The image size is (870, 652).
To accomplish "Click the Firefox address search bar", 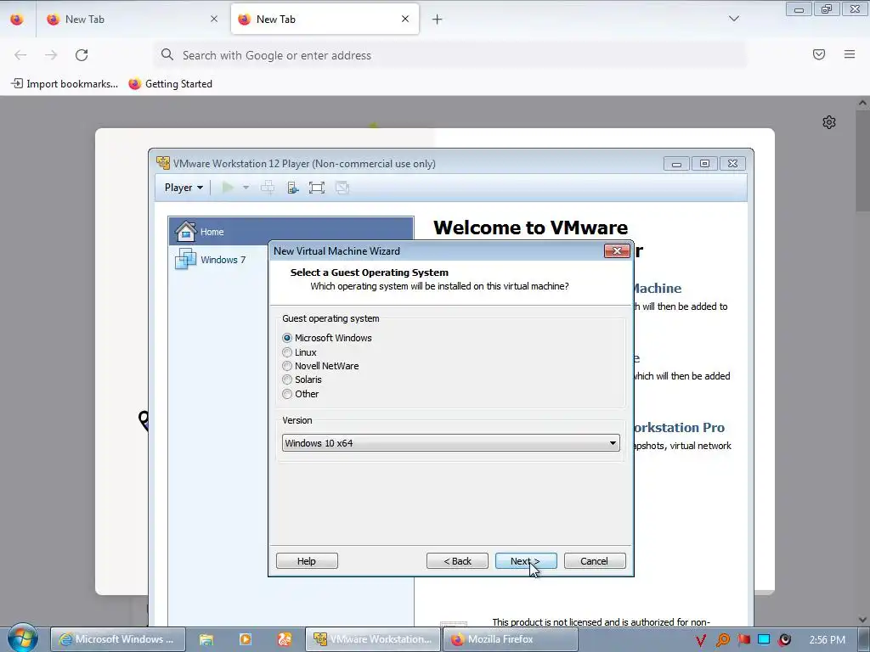I will point(449,55).
